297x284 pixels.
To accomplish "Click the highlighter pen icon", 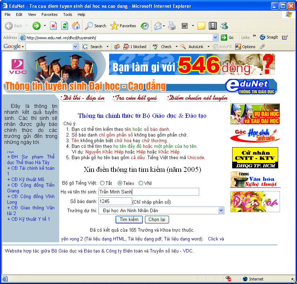I will 262,46.
